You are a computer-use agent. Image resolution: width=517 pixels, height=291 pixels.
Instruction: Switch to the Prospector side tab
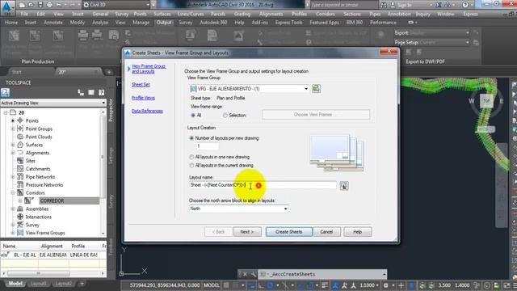coord(111,110)
